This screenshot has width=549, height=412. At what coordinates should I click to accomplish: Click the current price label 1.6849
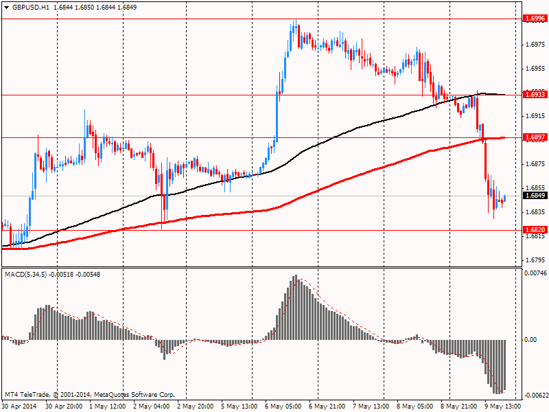click(x=535, y=196)
